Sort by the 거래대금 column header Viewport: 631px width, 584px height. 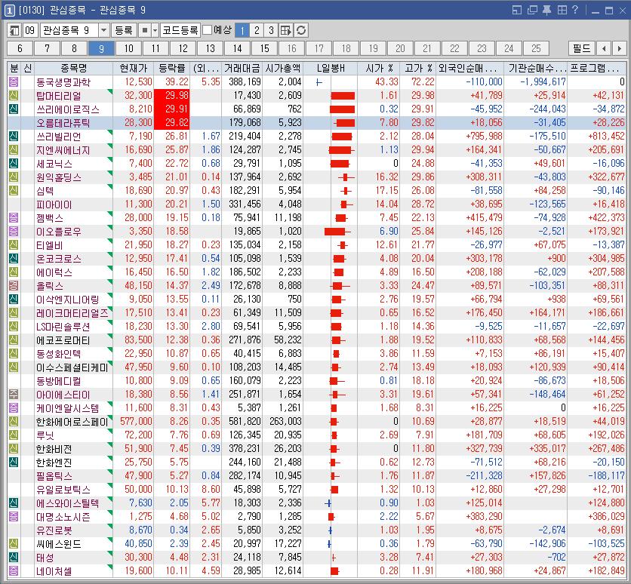242,68
